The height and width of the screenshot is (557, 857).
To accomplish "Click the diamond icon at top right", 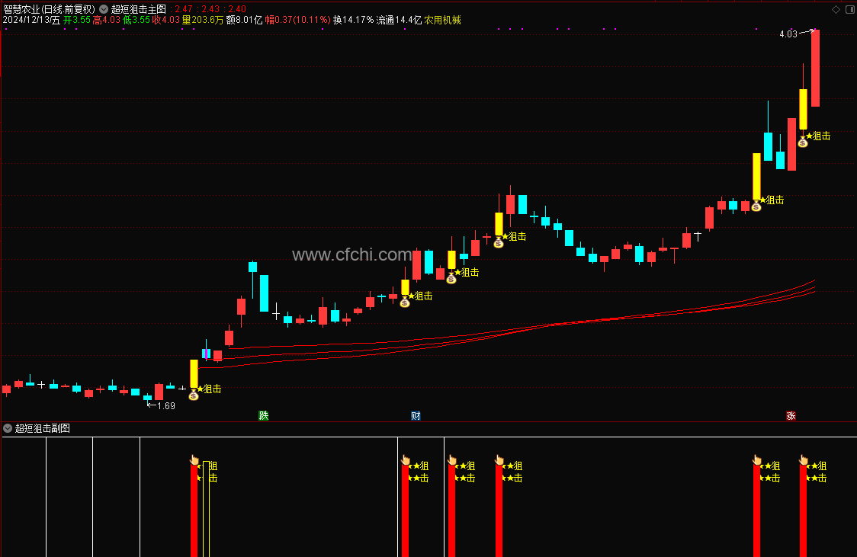I will click(836, 9).
